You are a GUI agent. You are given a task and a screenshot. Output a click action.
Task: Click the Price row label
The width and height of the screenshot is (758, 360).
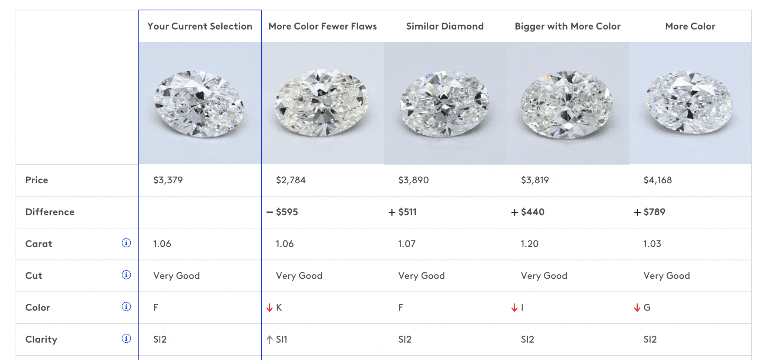36,180
